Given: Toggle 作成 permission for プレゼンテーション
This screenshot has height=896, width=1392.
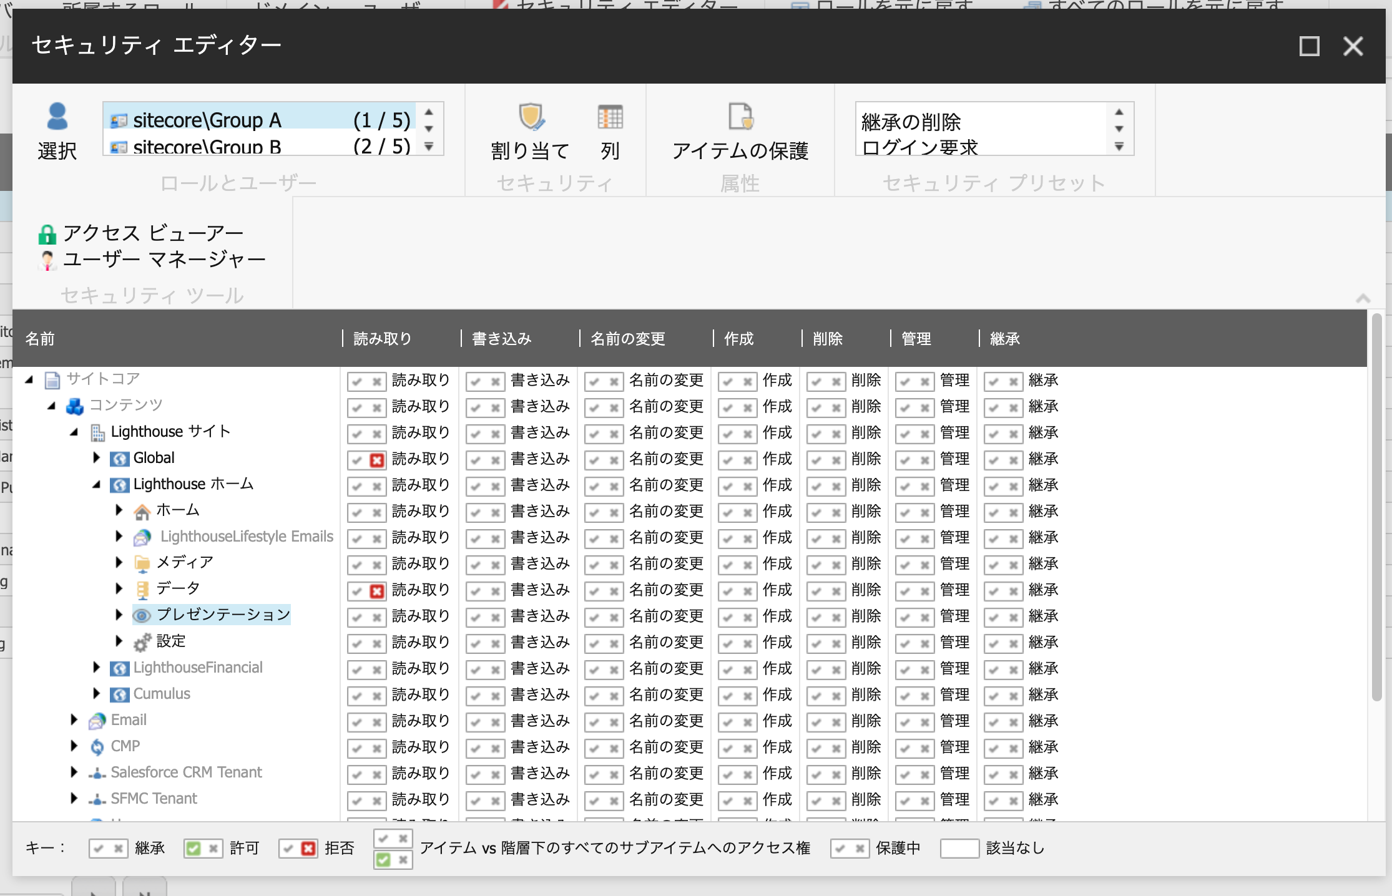Looking at the screenshot, I should (x=738, y=617).
